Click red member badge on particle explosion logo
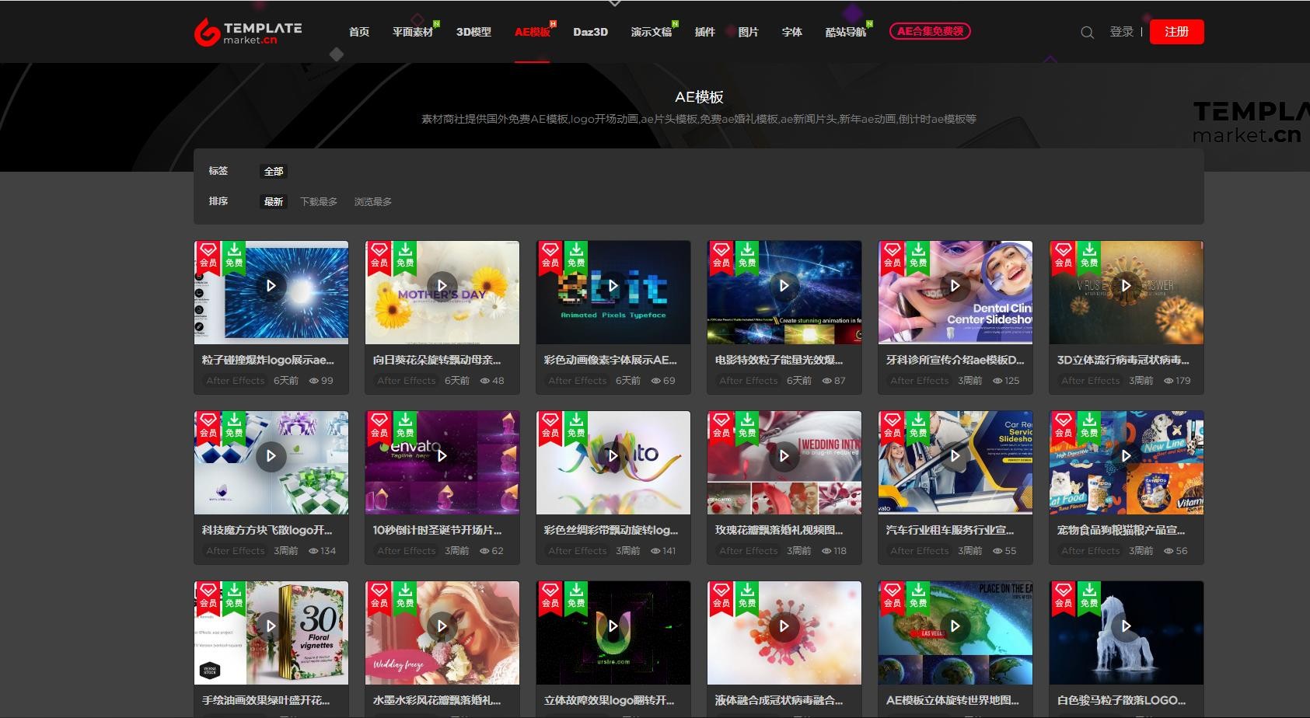 208,256
